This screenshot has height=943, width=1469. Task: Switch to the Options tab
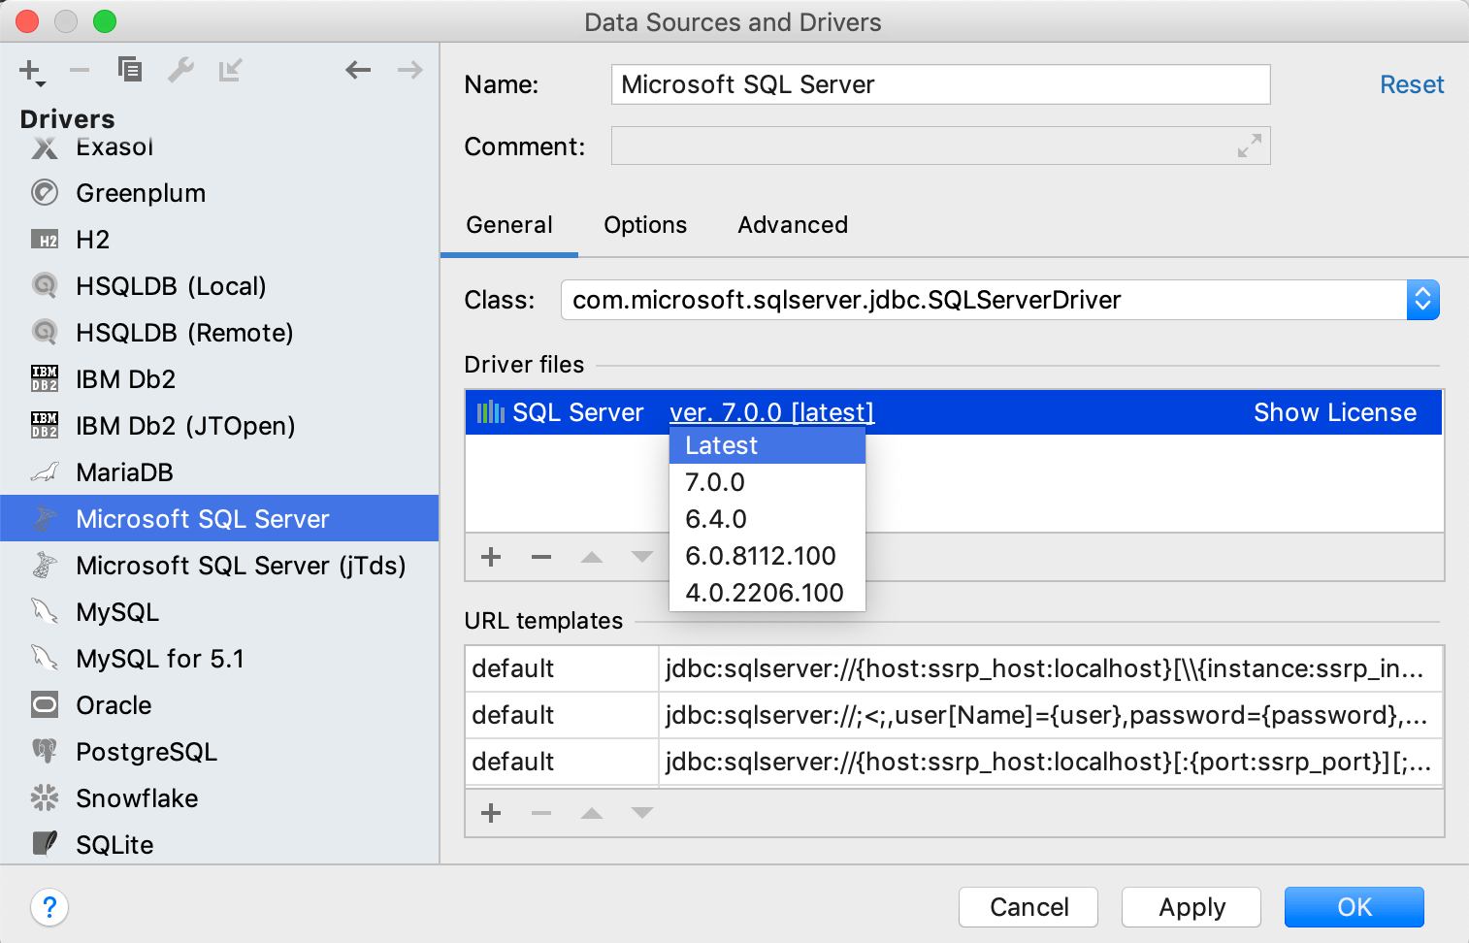644,225
